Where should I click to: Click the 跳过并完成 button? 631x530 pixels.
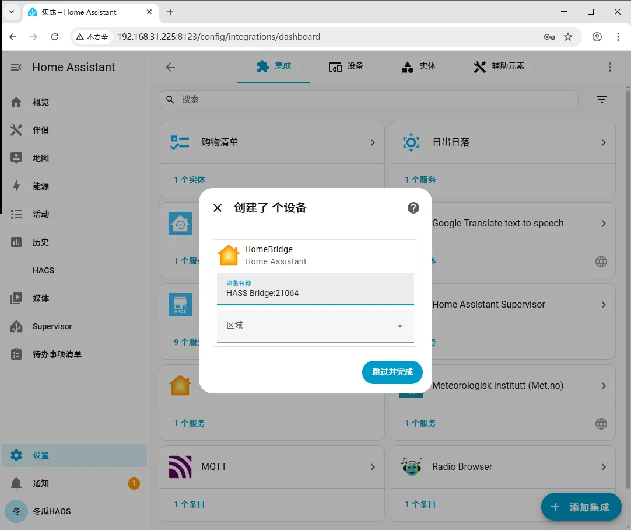(x=392, y=372)
